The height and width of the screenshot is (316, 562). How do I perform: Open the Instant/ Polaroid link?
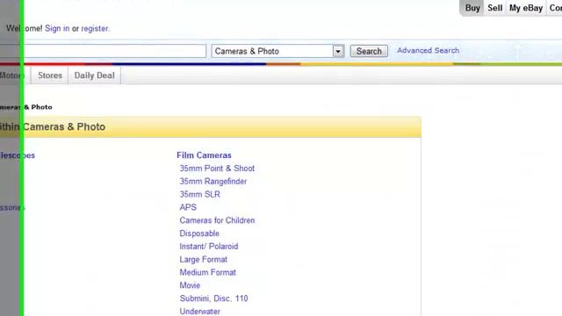[209, 247]
